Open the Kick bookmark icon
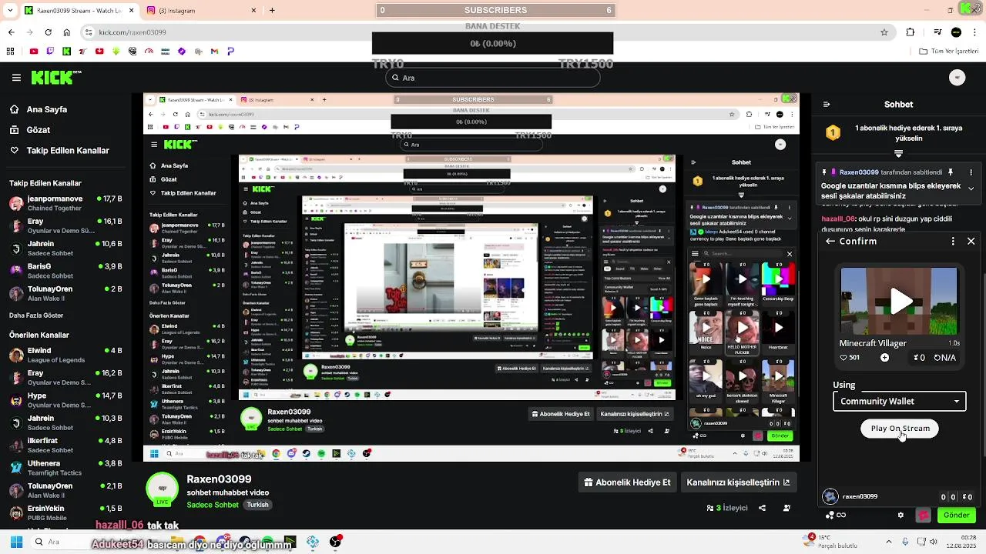 [67, 52]
